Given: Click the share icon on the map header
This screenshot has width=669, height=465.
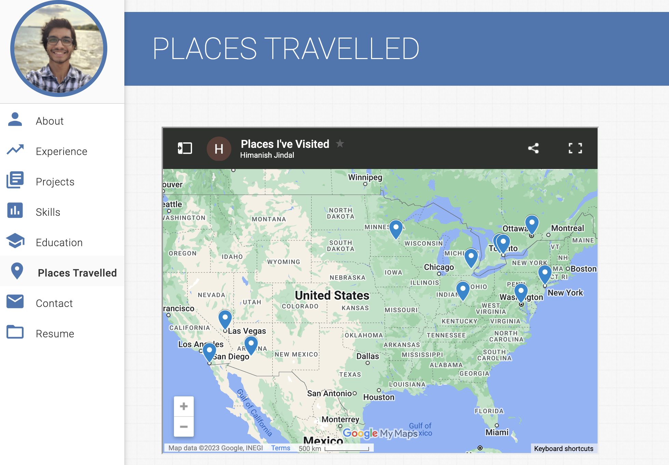Looking at the screenshot, I should 534,149.
